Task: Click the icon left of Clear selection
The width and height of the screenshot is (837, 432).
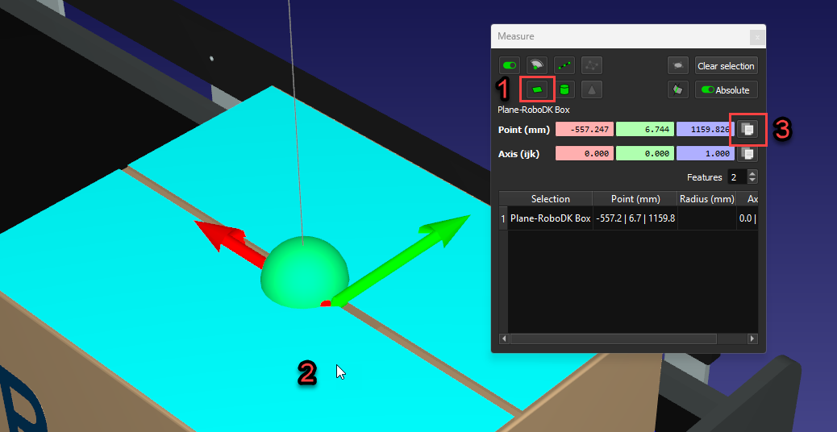Action: point(679,66)
